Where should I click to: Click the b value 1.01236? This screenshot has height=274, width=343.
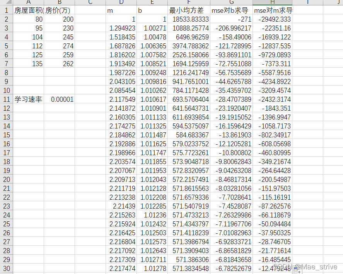pyautogui.click(x=152, y=215)
